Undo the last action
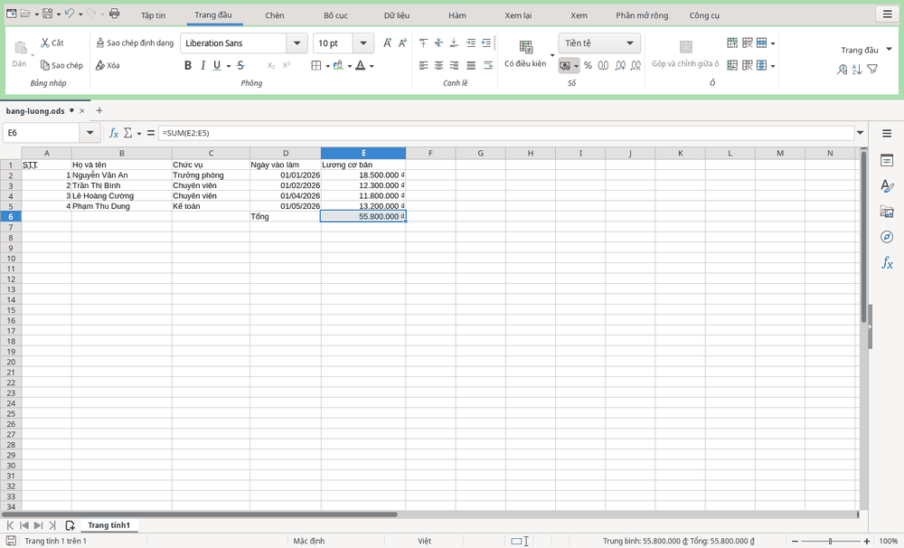This screenshot has width=904, height=548. click(x=70, y=14)
